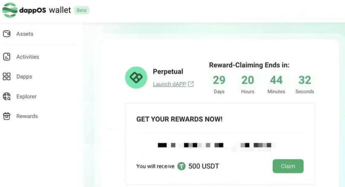
Task: Claim the 500 USDT reward
Action: pos(288,166)
